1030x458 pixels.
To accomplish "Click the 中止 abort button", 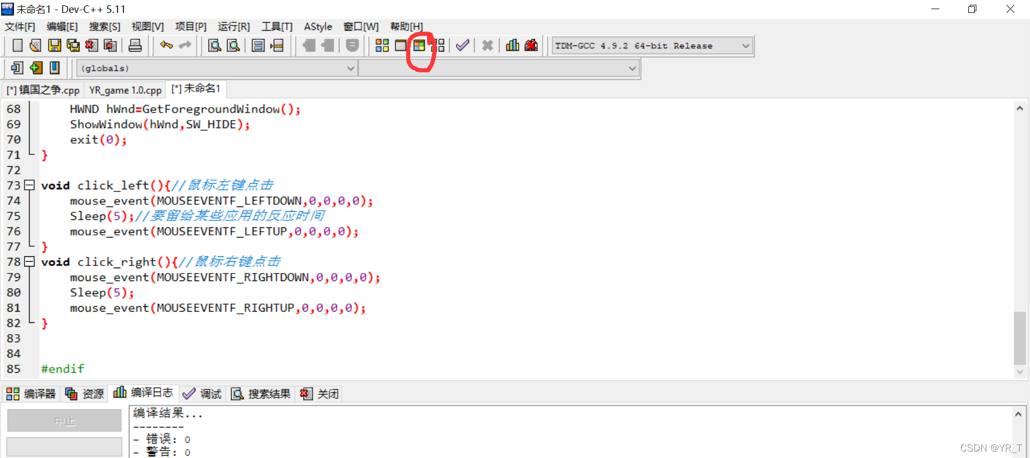I will coord(64,421).
